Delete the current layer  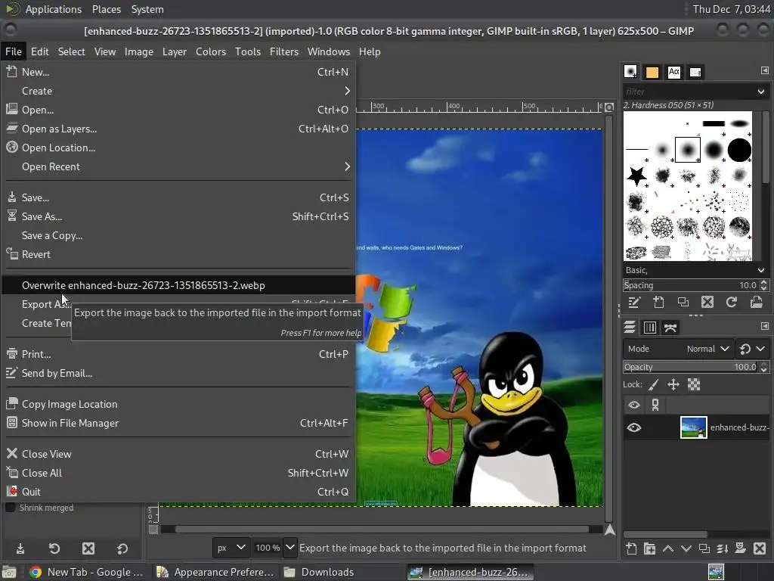coord(760,548)
